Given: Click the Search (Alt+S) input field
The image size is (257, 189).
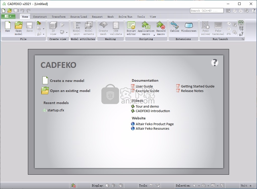Looking at the screenshot, I should 207,11.
